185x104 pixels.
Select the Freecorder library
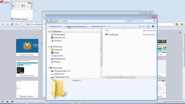point(58,50)
